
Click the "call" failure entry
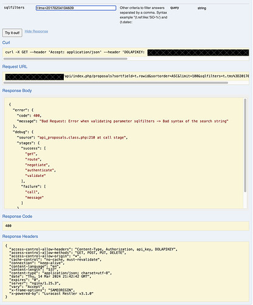point(32,192)
